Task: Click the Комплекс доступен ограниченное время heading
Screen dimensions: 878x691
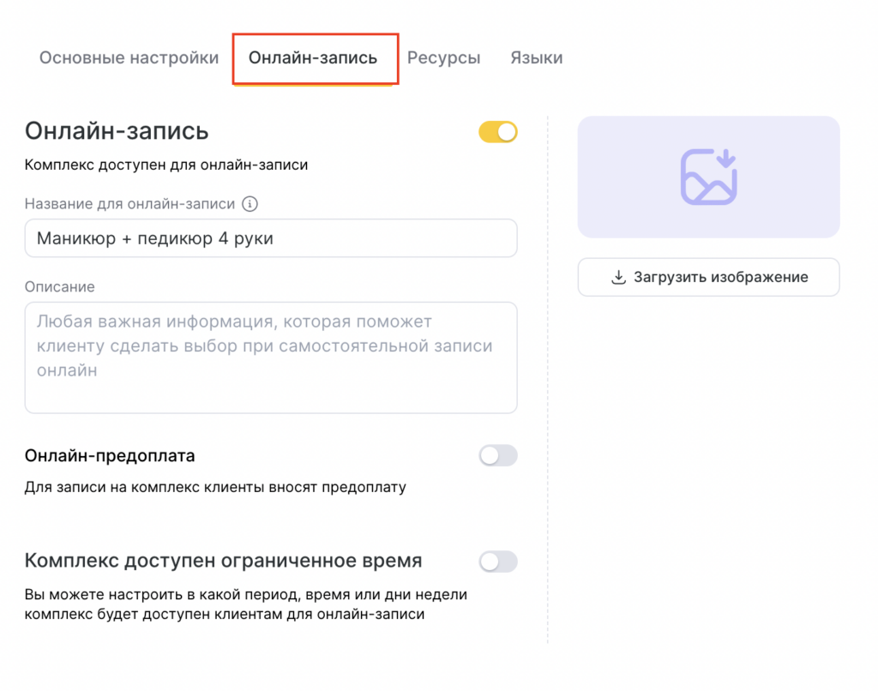Action: pos(223,561)
